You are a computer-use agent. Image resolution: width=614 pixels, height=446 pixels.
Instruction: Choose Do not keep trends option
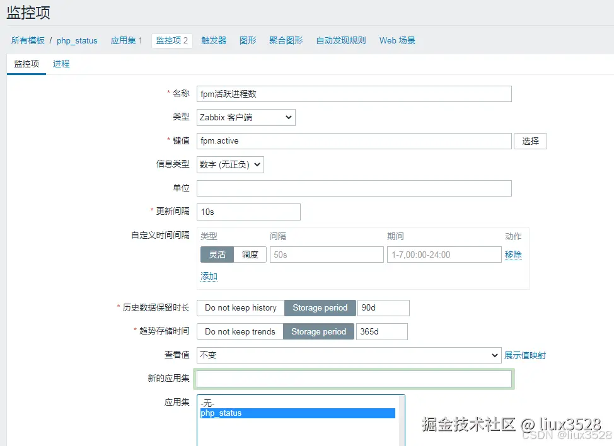(x=240, y=332)
